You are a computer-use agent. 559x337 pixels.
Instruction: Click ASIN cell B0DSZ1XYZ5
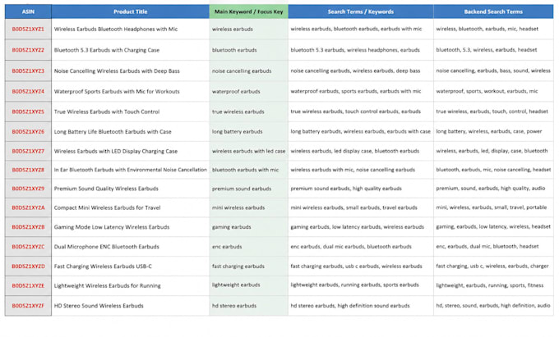pyautogui.click(x=28, y=112)
